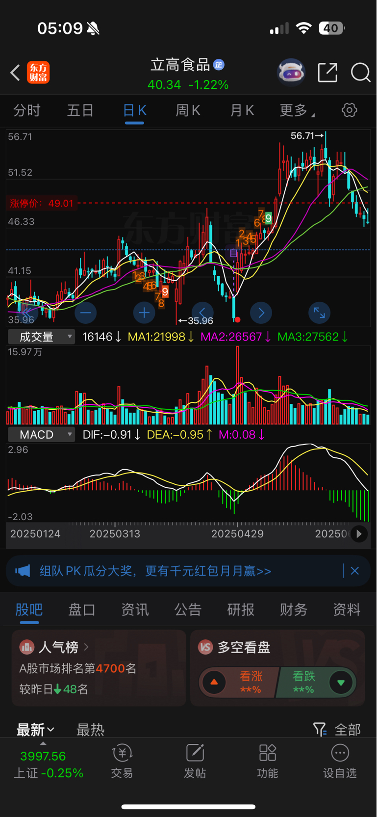Open the 资料 tab

point(347,609)
